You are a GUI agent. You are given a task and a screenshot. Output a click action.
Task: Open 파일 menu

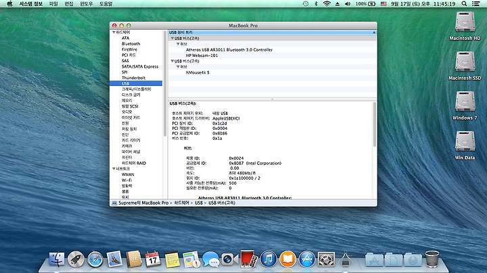(53, 4)
